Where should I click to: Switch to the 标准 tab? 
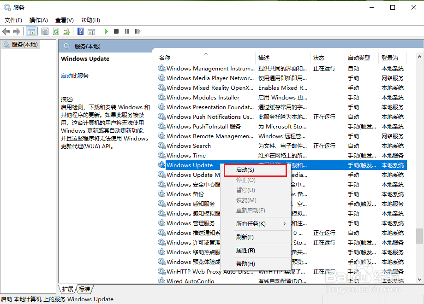(84, 289)
